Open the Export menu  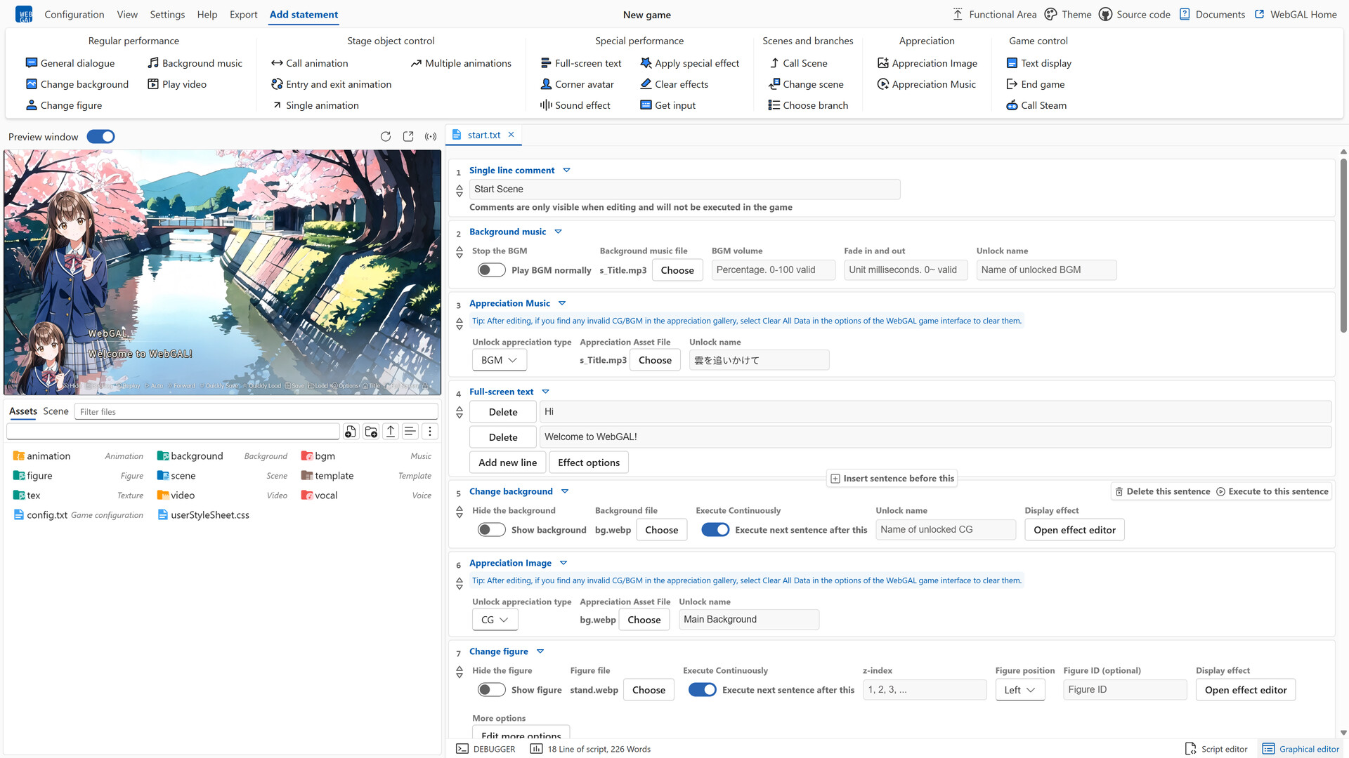(243, 15)
